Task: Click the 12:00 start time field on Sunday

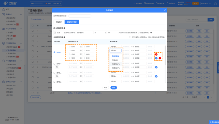Action: (x=74, y=54)
